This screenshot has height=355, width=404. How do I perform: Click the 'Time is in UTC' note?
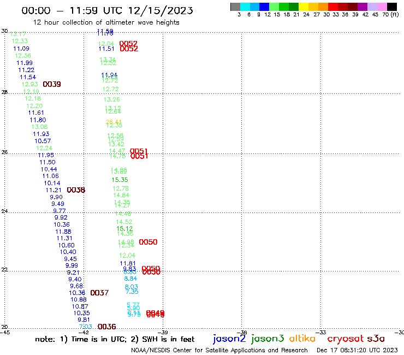pos(99,339)
